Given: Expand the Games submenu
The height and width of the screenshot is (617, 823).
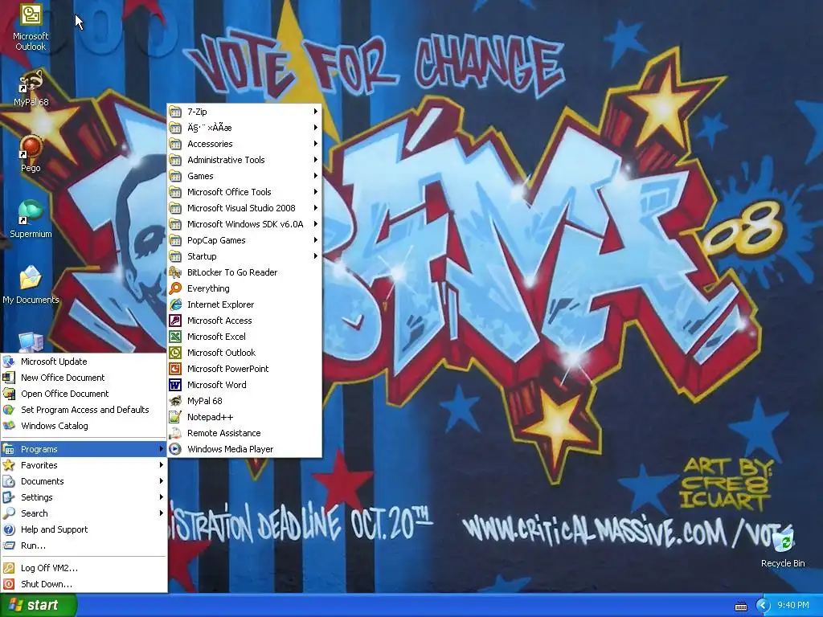Looking at the screenshot, I should pos(244,176).
